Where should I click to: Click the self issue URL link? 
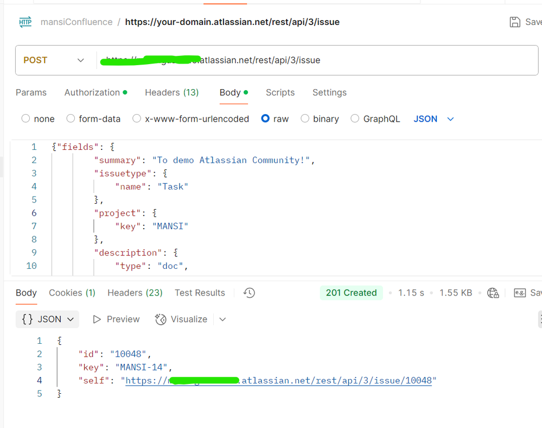pos(279,381)
